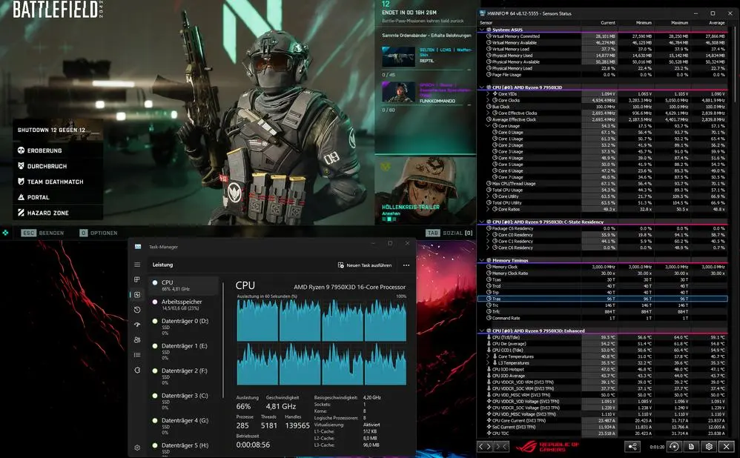Select Total CPU Usage row in HWiNFO
This screenshot has height=458, width=740.
point(603,190)
